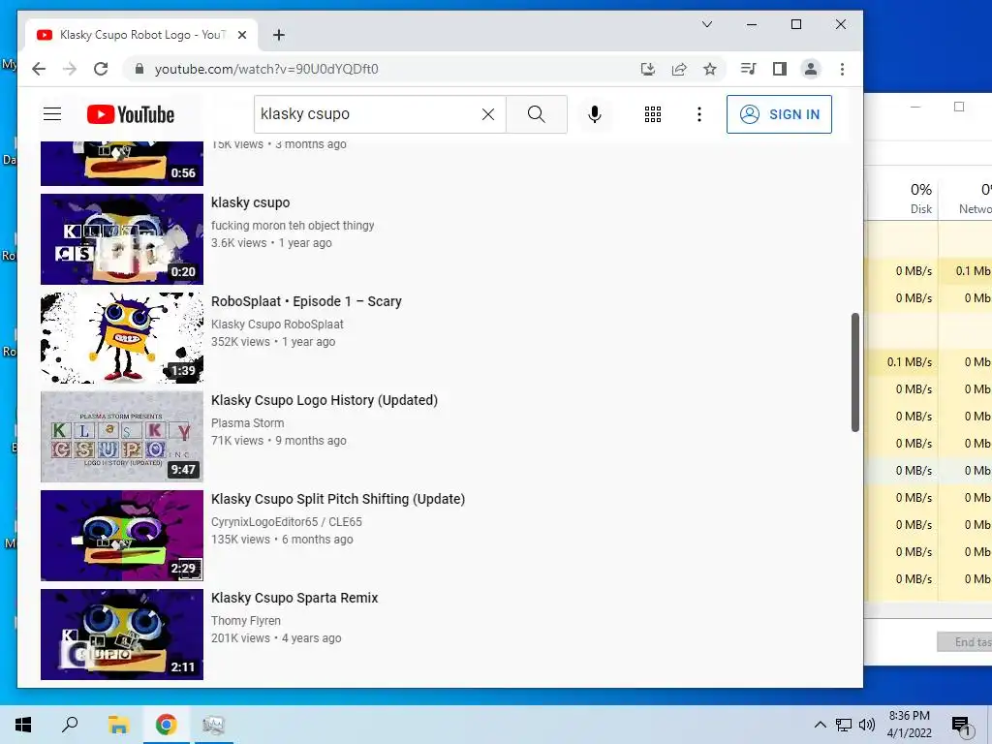The image size is (992, 744).
Task: Click the magnifier search button
Action: pyautogui.click(x=537, y=114)
